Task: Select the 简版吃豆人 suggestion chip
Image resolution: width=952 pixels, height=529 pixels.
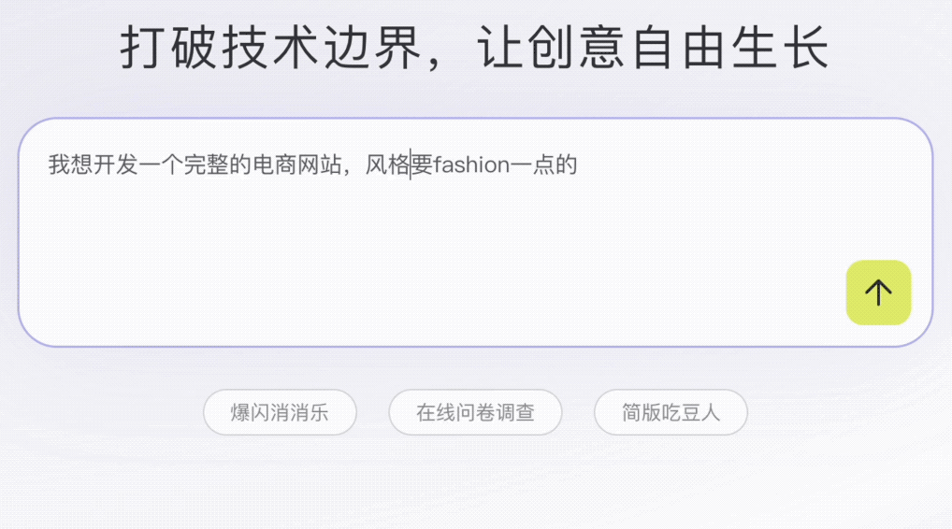Action: coord(671,412)
